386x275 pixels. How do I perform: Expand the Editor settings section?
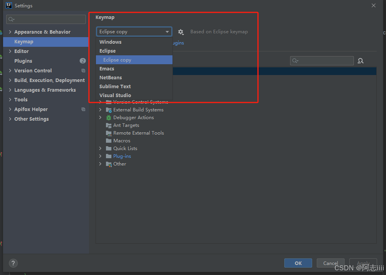coord(10,51)
